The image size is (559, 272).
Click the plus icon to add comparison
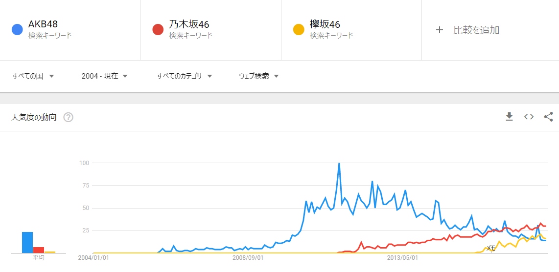pos(440,30)
